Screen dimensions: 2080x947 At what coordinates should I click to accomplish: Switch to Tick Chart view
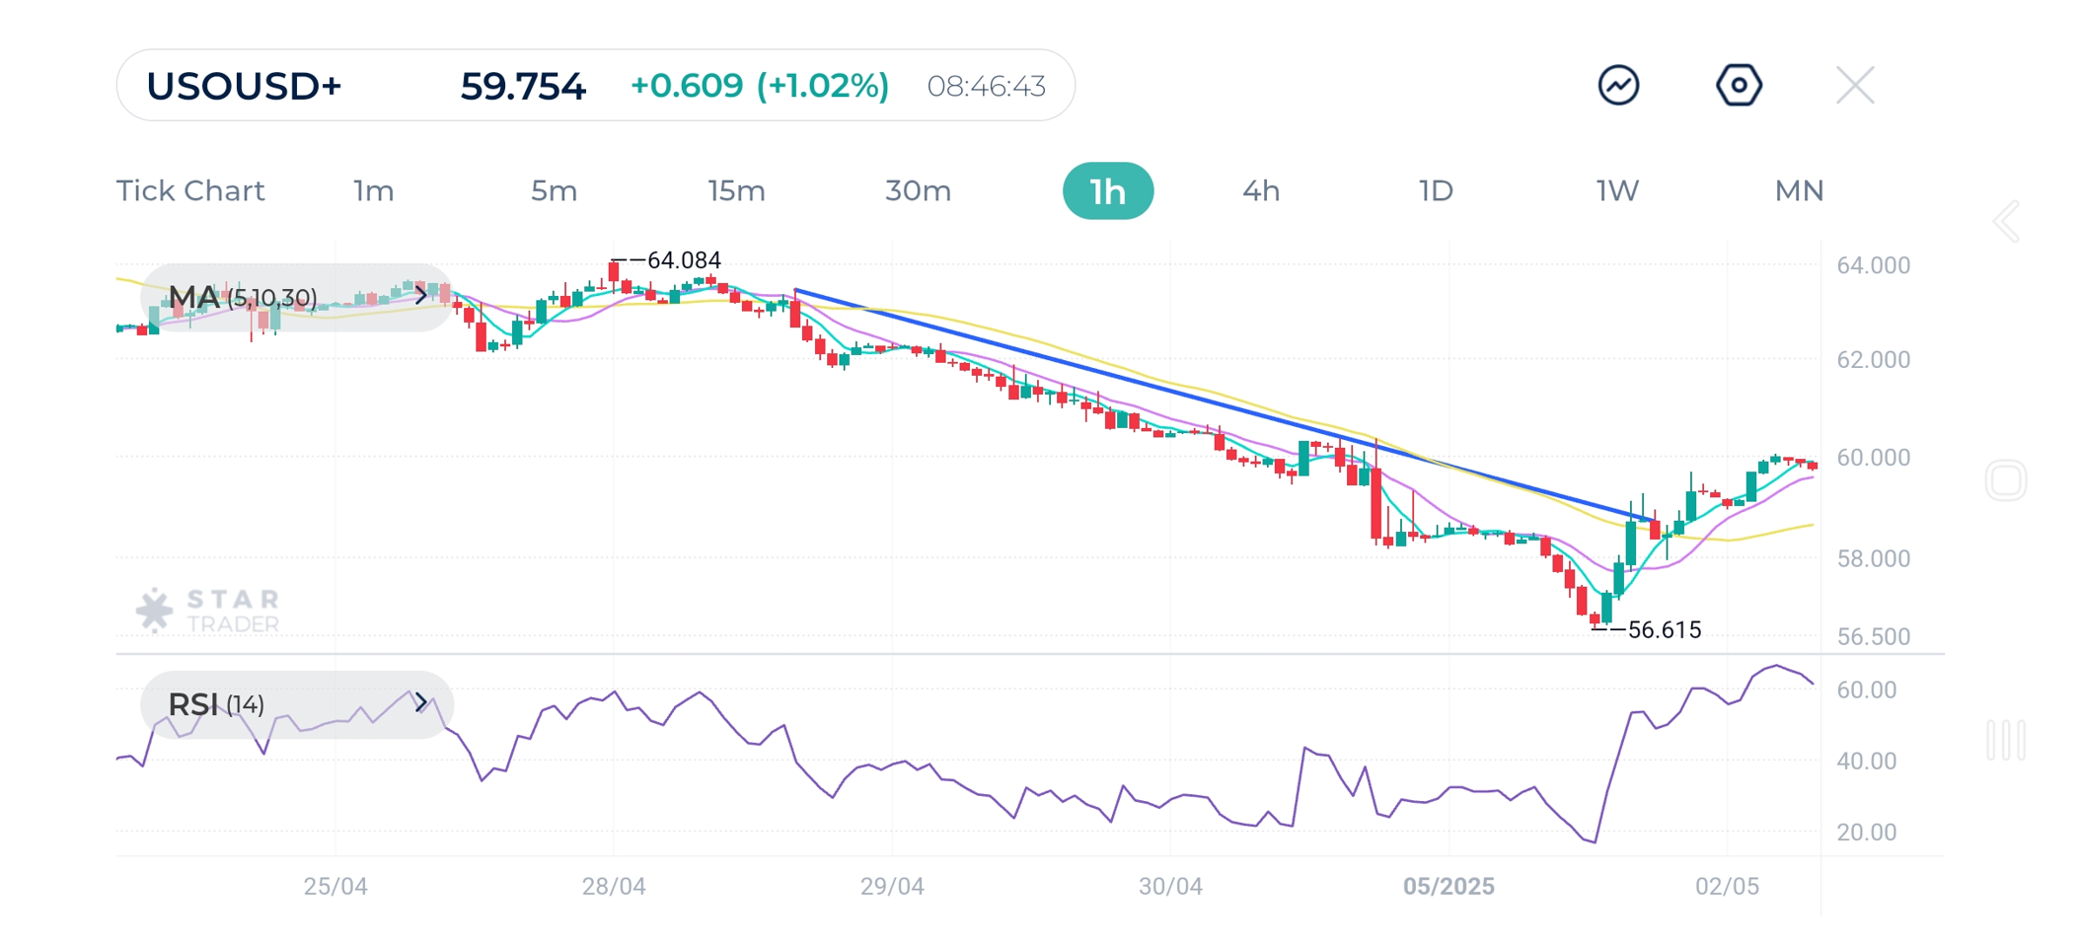pos(190,190)
